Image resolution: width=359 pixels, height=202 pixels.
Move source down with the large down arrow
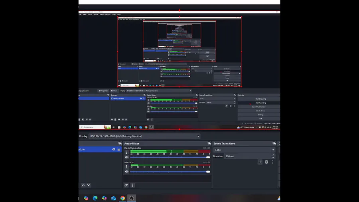click(89, 185)
